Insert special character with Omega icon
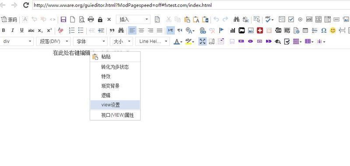Viewport: 350px width, 166px height. 324,30
